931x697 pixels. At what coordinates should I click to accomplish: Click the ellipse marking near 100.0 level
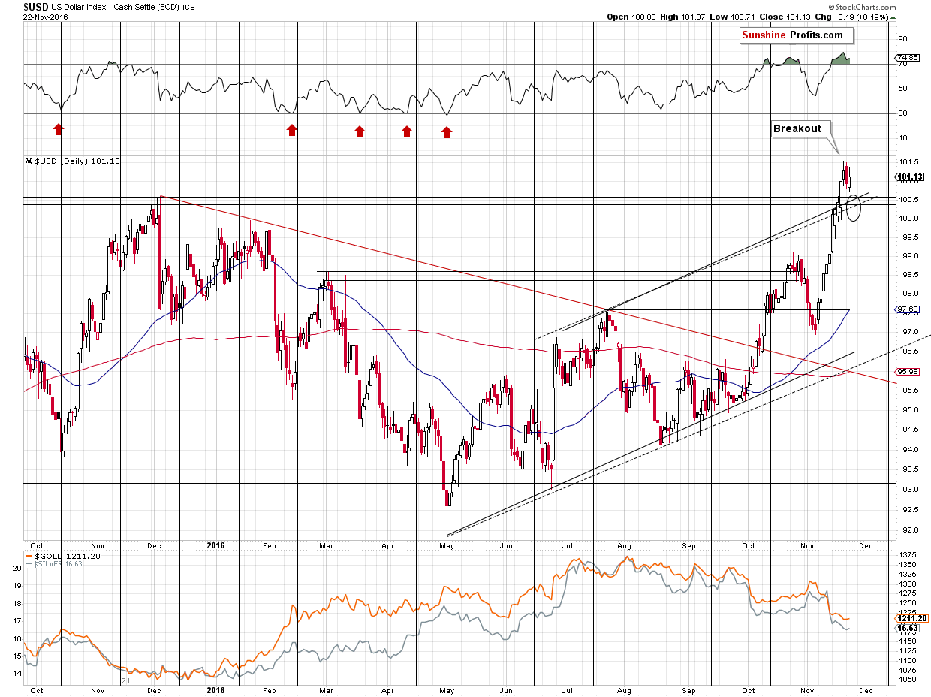tap(852, 207)
